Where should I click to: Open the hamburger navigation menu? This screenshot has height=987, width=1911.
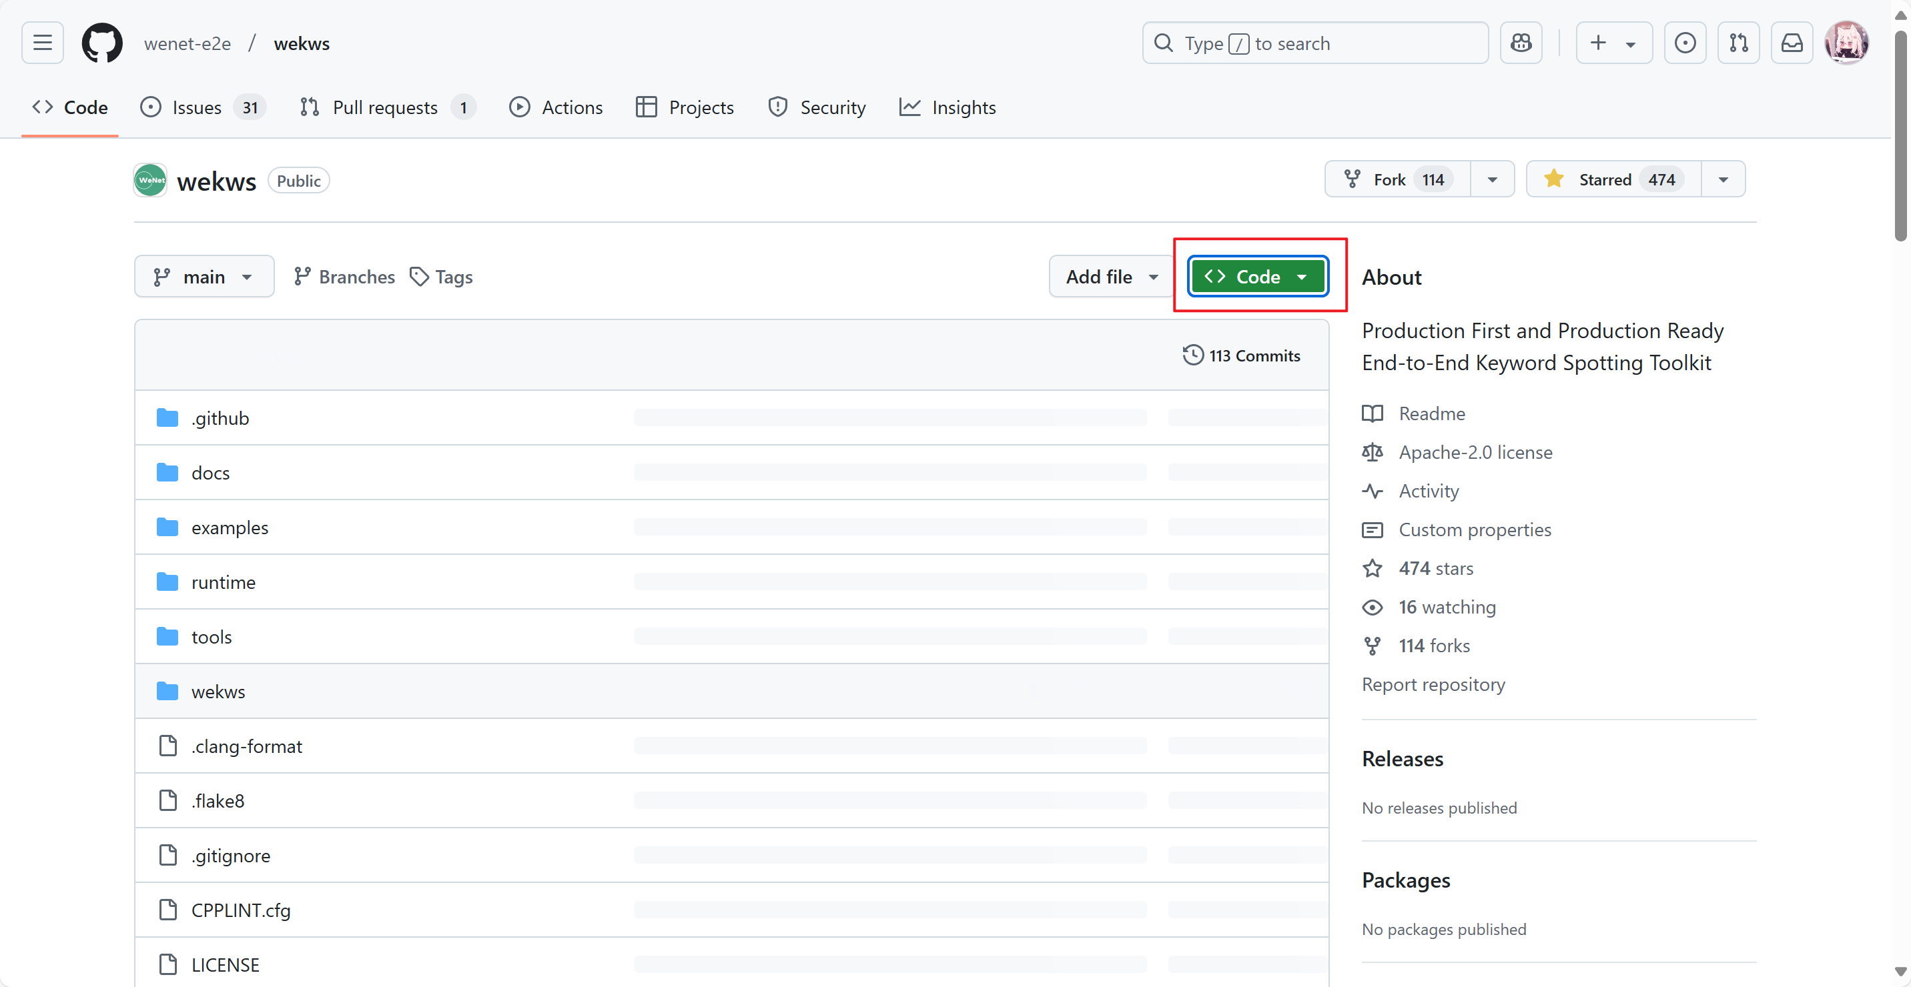42,43
